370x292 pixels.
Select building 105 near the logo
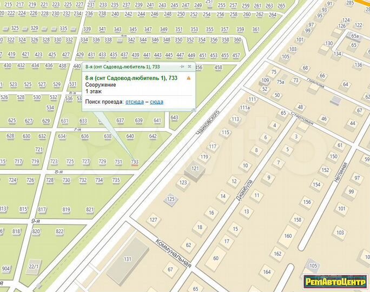[313, 265]
